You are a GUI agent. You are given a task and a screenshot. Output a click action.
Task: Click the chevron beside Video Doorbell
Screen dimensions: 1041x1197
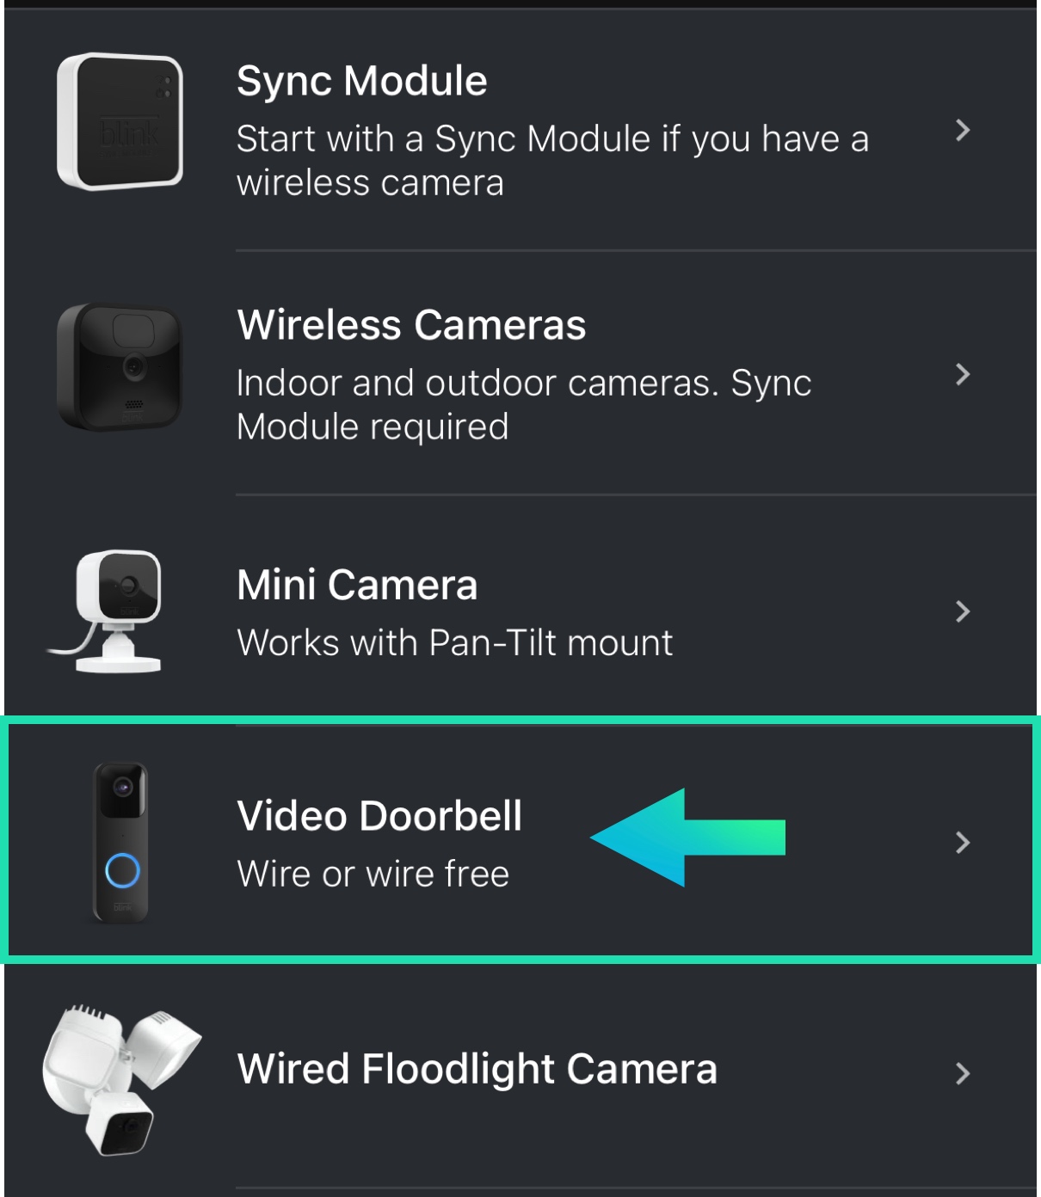(x=963, y=843)
